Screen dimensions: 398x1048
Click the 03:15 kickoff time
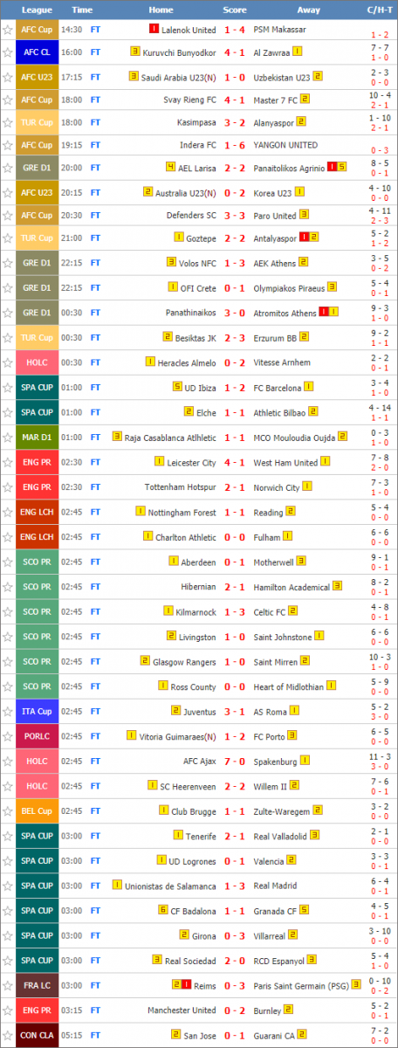(x=71, y=1010)
